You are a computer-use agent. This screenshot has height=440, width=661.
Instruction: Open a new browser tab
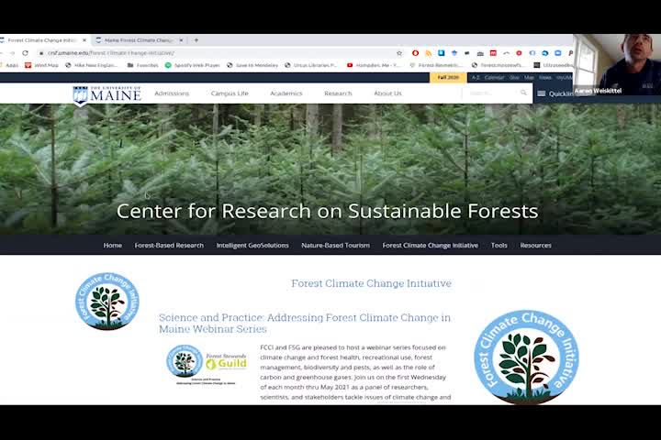pyautogui.click(x=196, y=40)
